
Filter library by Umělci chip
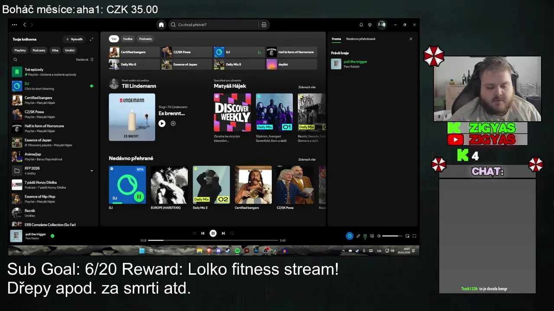pos(70,50)
